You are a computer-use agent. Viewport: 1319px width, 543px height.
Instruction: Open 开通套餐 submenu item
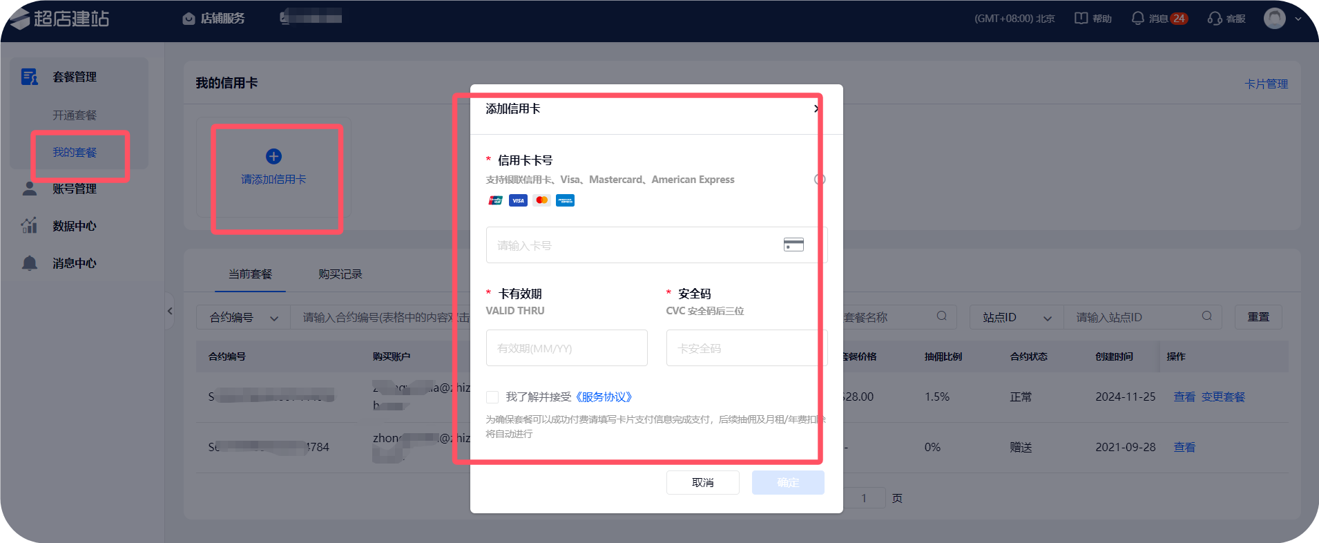click(75, 115)
